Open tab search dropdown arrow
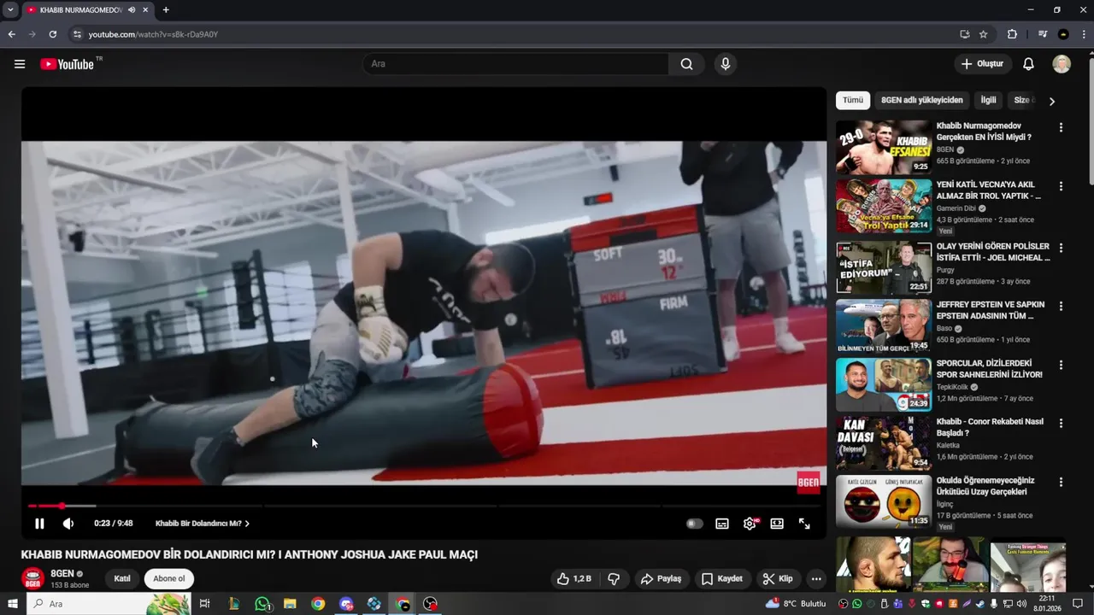 [x=10, y=10]
